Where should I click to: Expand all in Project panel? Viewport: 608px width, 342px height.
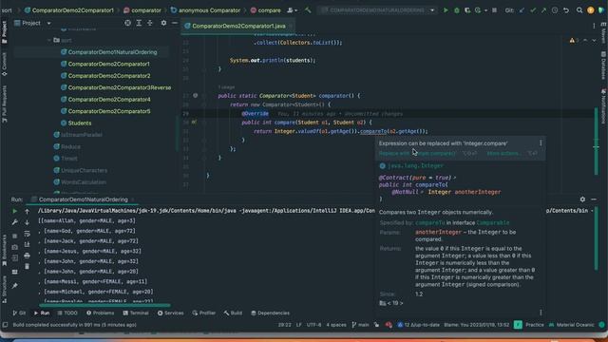[x=139, y=23]
